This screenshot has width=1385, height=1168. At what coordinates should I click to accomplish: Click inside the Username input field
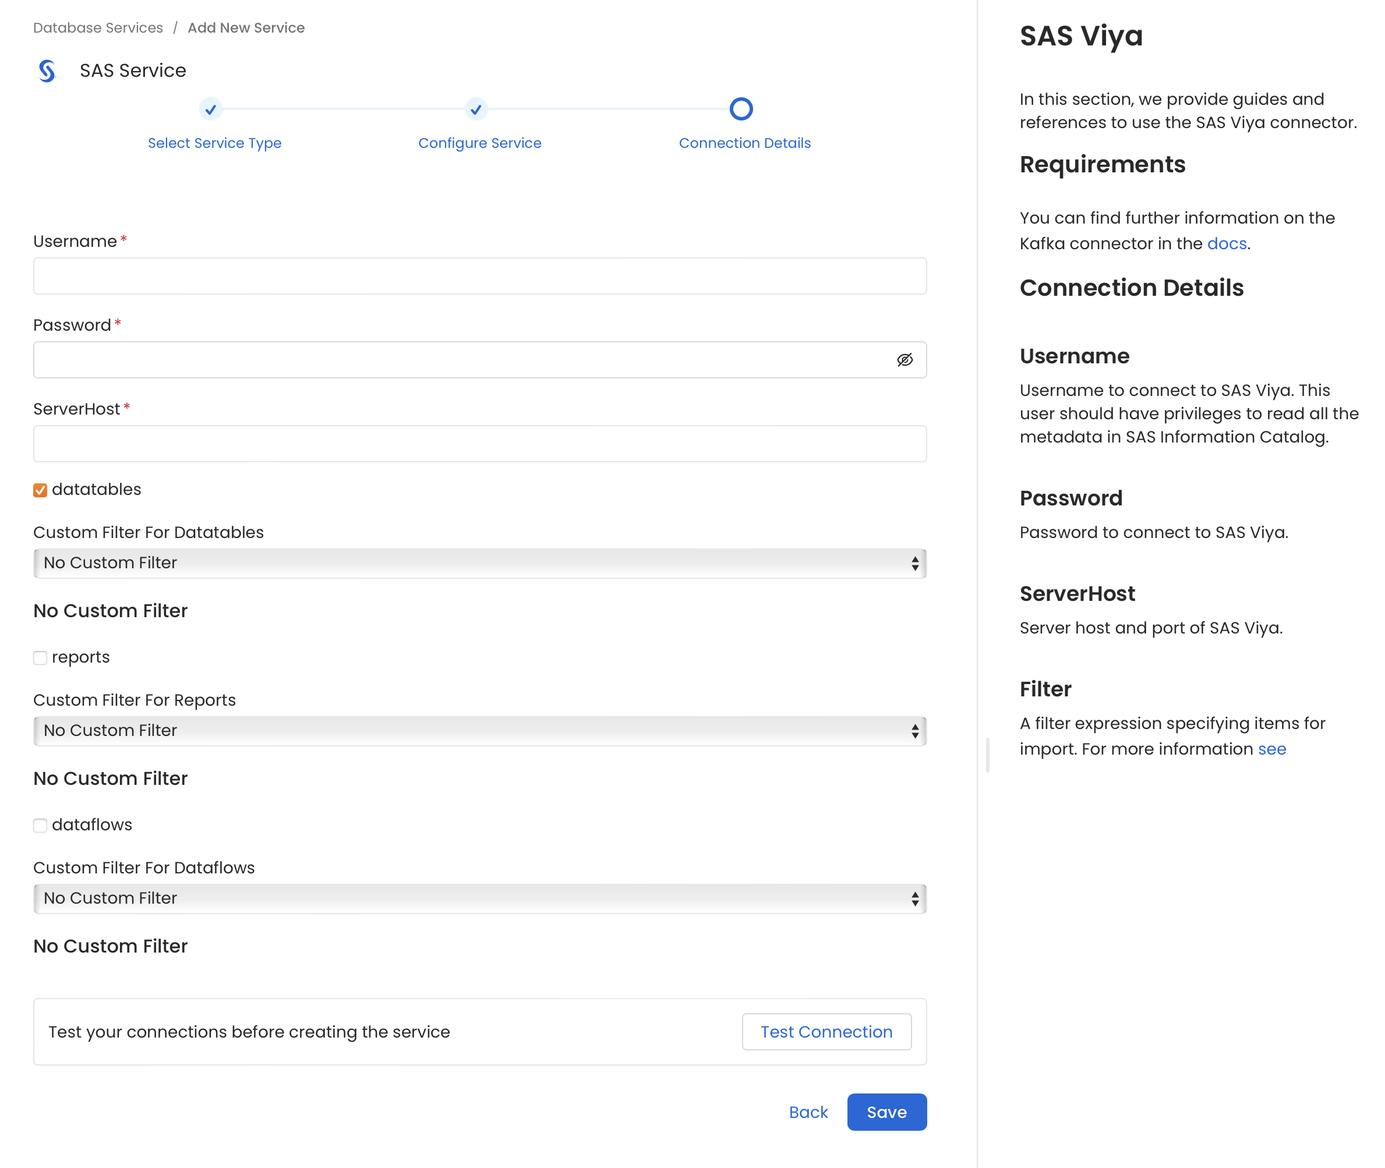(x=479, y=276)
